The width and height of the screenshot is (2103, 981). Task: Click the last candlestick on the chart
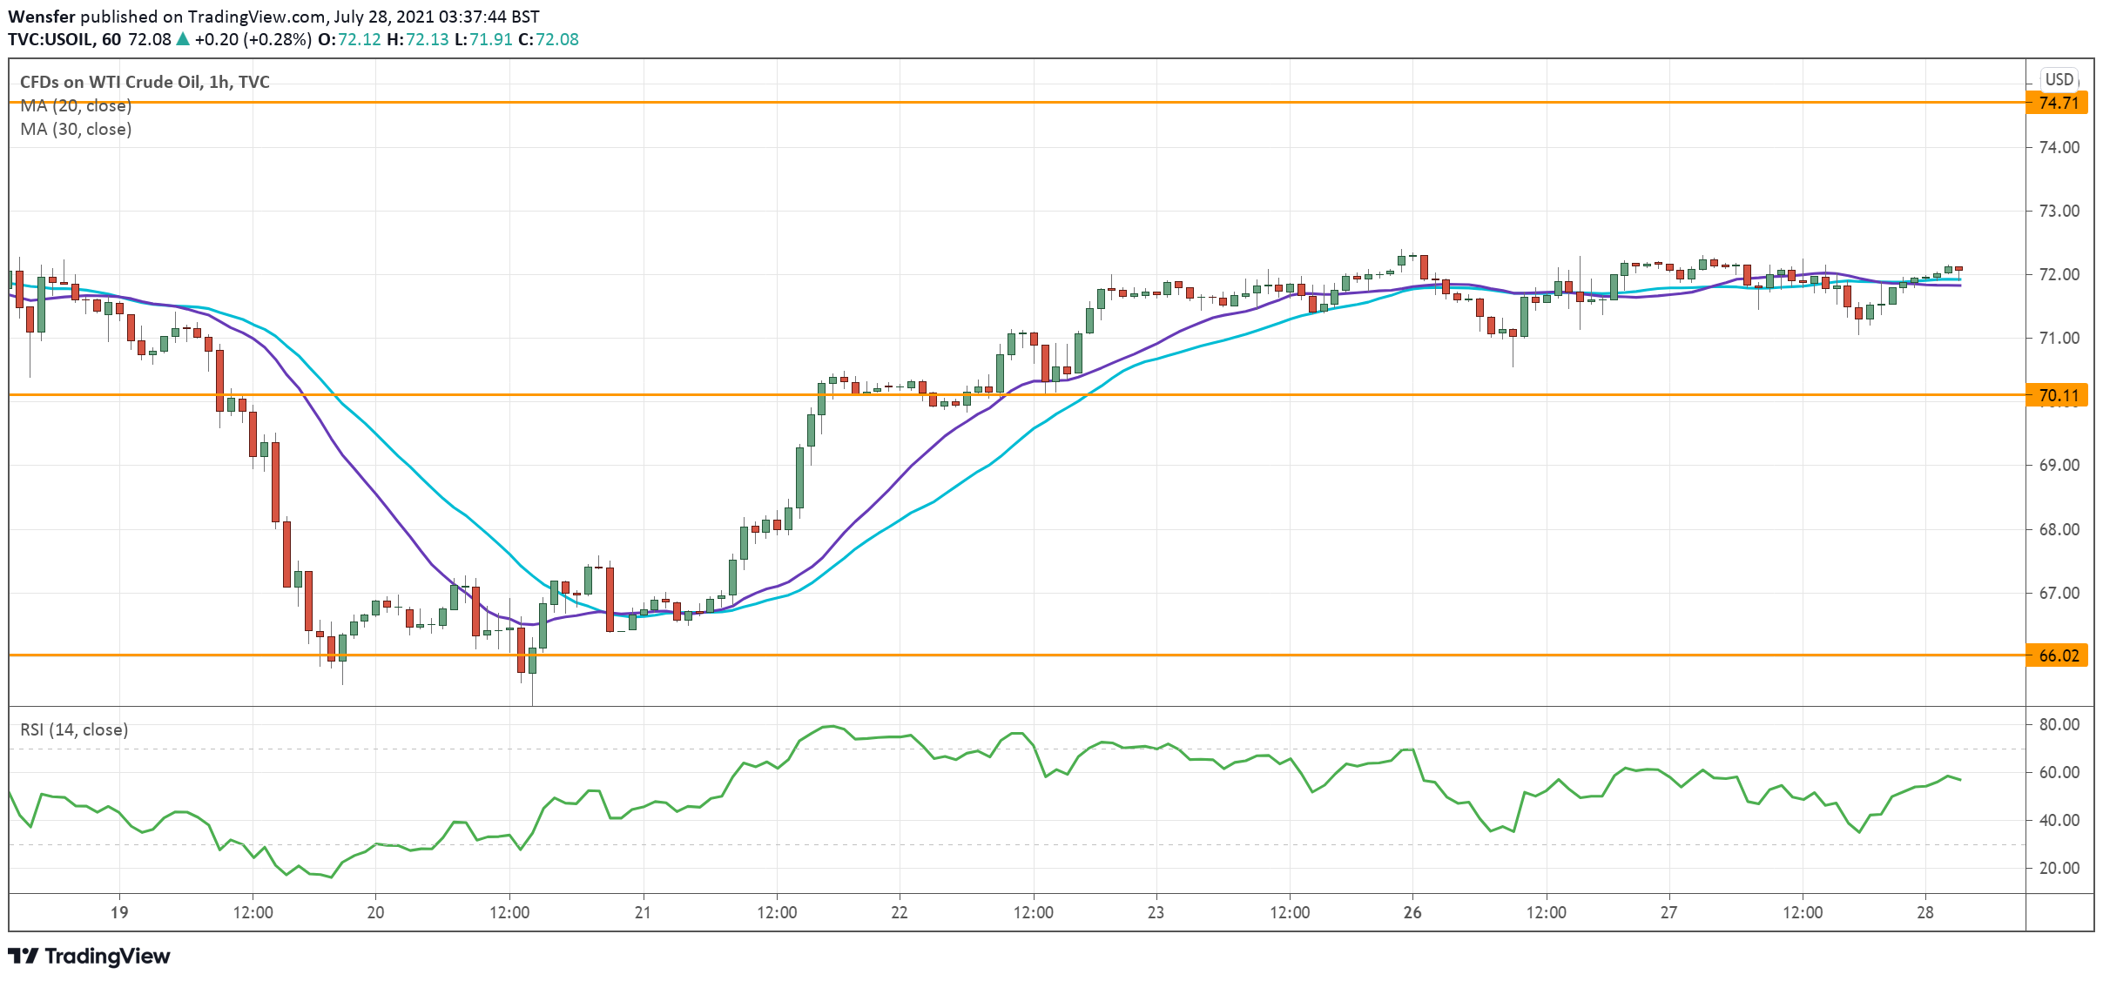pos(1958,269)
